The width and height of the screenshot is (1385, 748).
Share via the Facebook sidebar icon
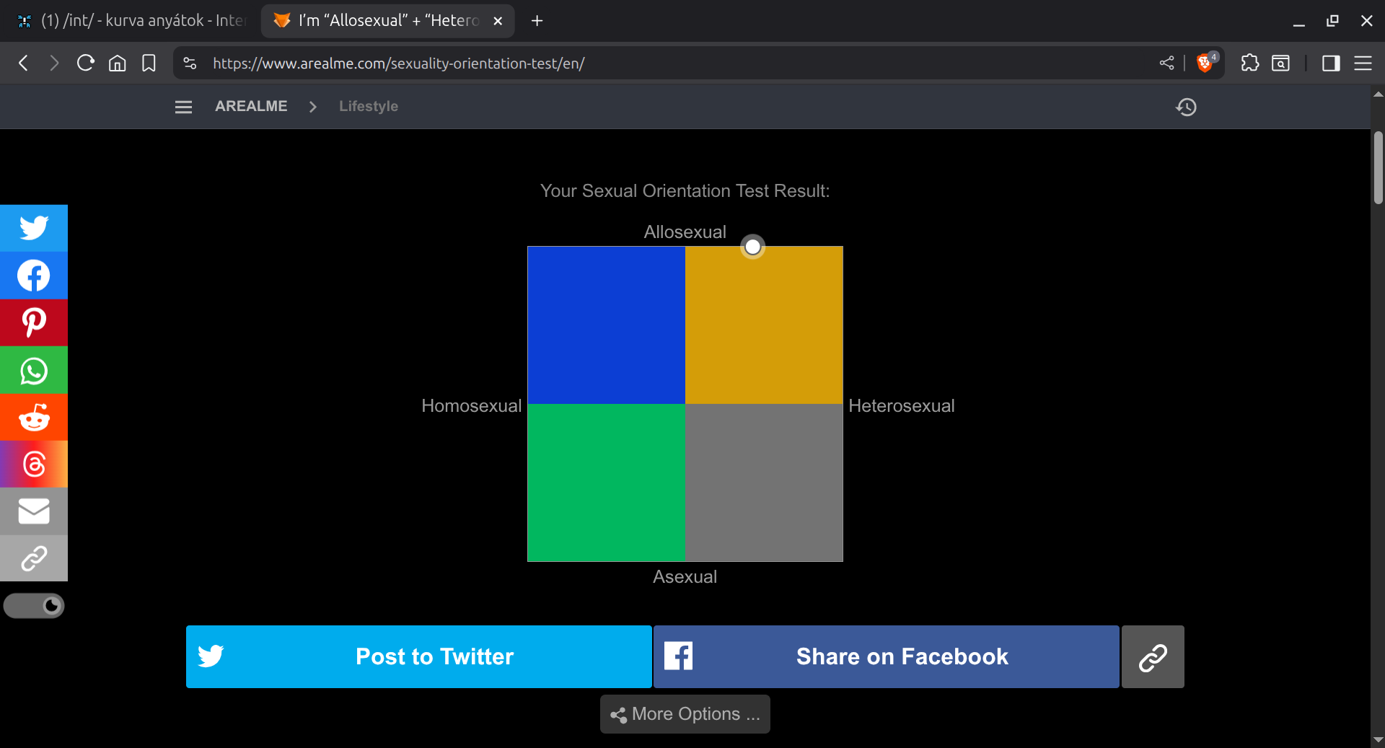34,276
